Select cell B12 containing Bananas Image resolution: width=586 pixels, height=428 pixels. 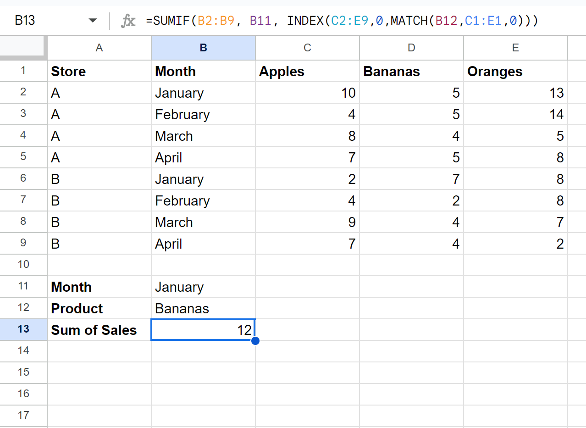pos(203,308)
